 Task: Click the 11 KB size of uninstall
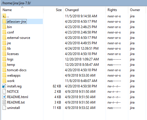pos(57,108)
